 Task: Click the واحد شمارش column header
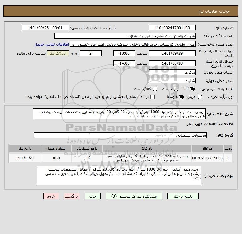(x=87, y=149)
